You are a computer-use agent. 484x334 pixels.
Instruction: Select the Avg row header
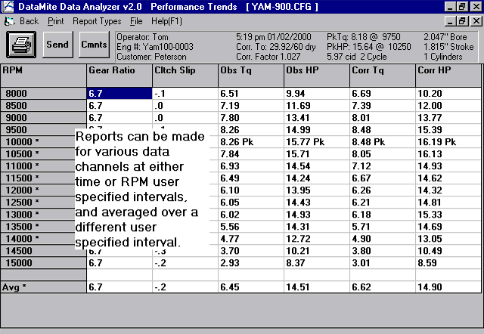point(44,287)
